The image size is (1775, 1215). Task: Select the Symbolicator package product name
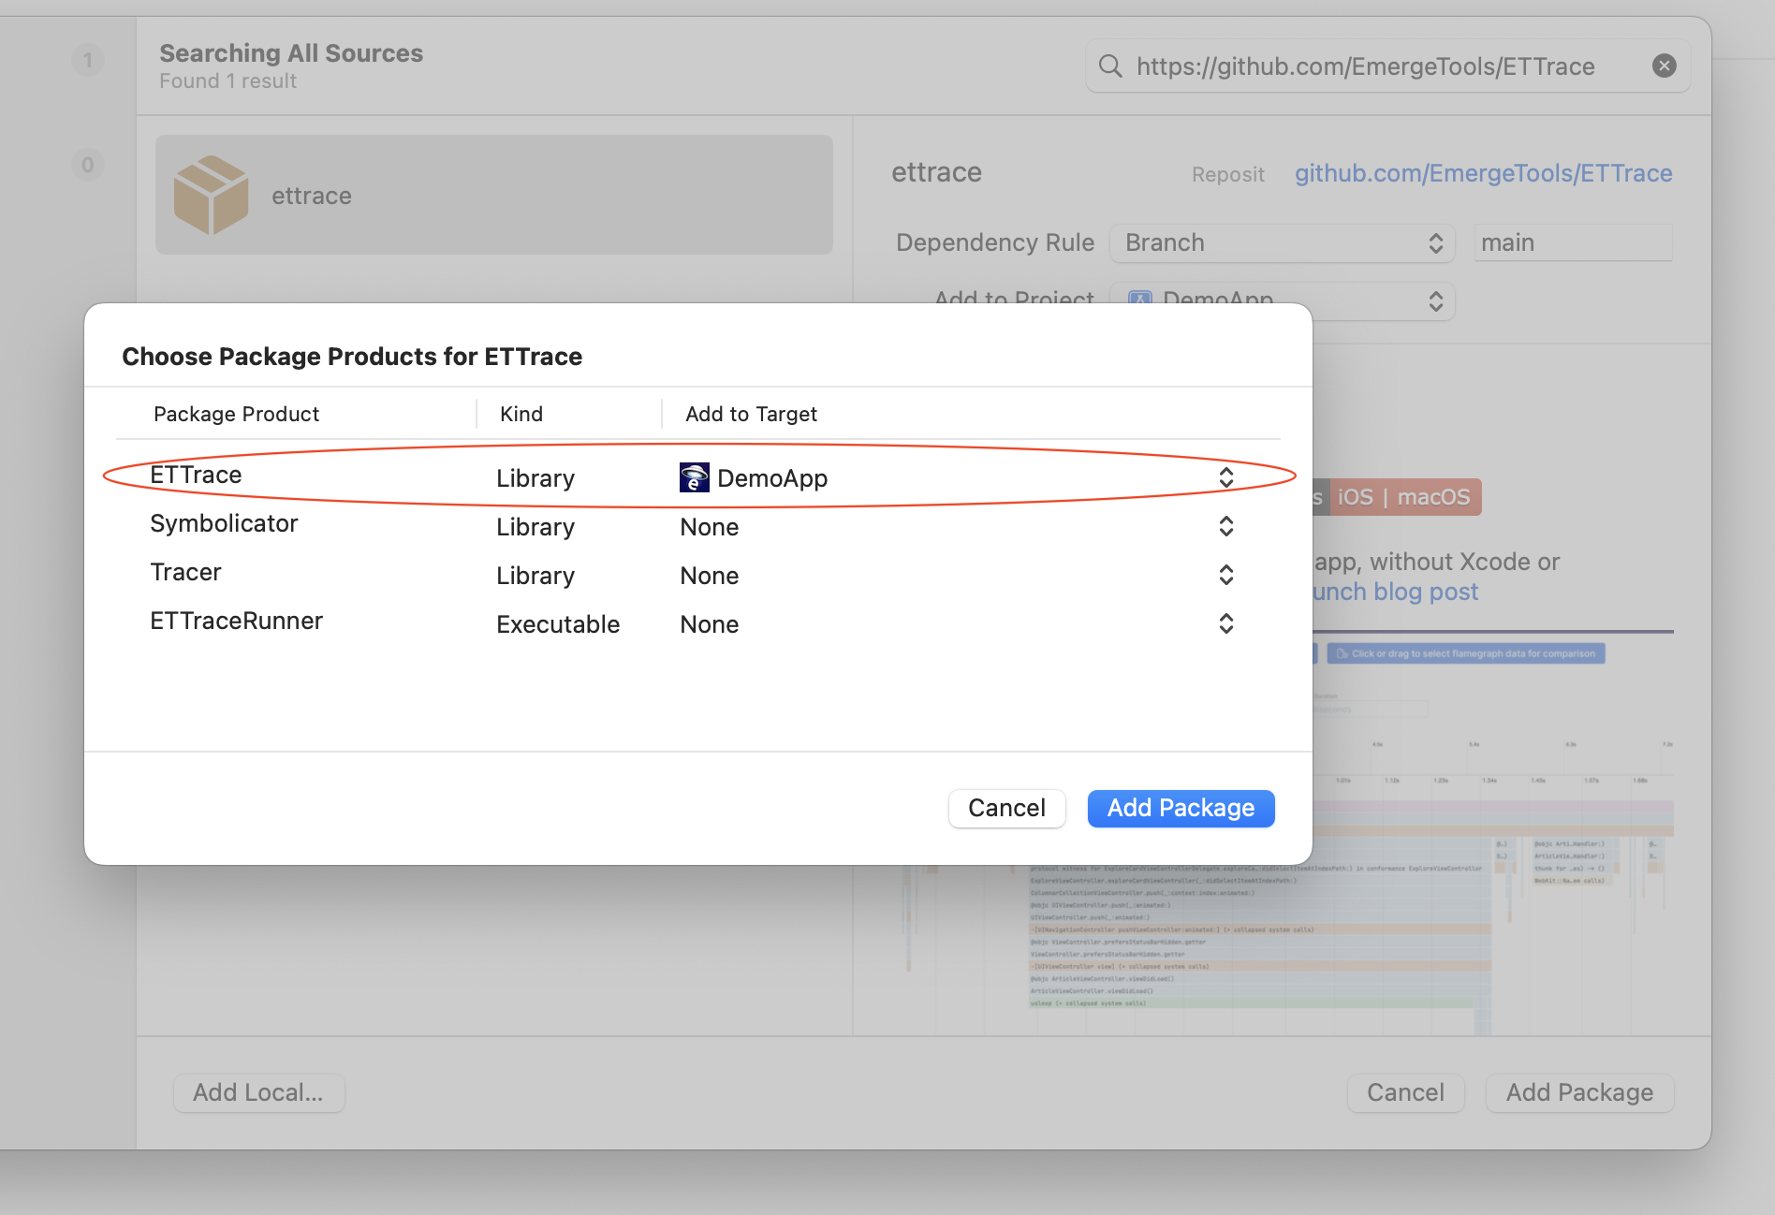224,523
